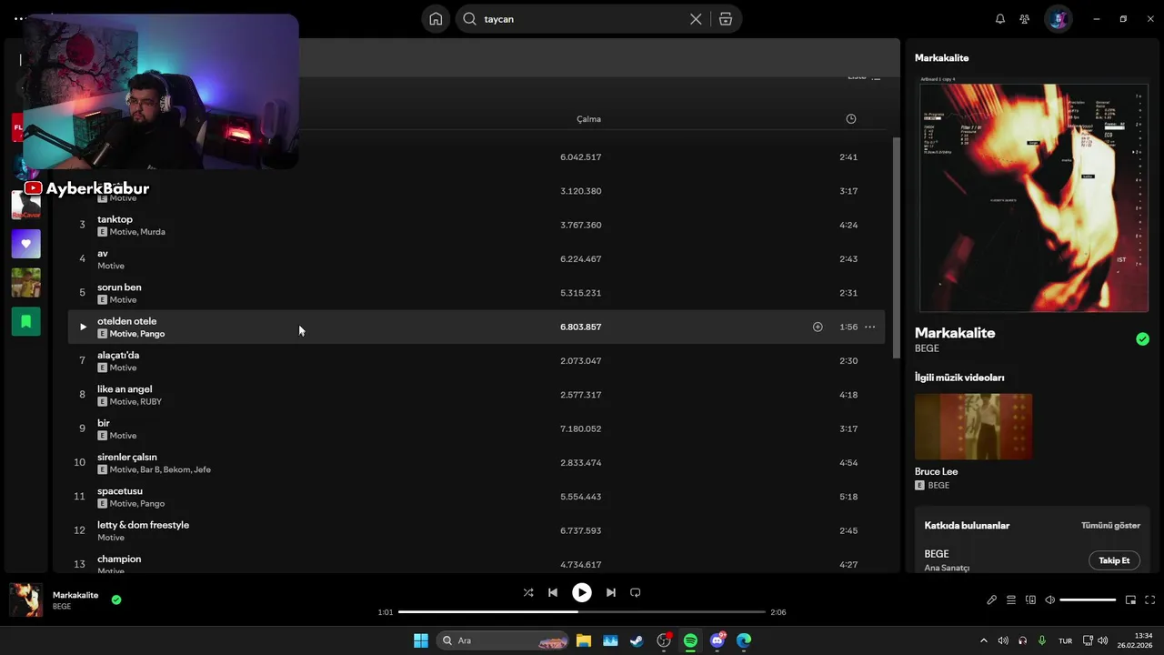Viewport: 1164px width, 655px height.
Task: Focus the search field containing 'taycan'
Action: (x=582, y=19)
